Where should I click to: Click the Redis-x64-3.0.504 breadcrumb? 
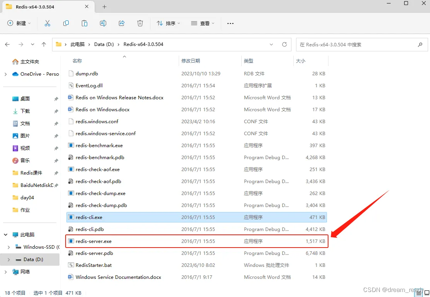pyautogui.click(x=144, y=44)
